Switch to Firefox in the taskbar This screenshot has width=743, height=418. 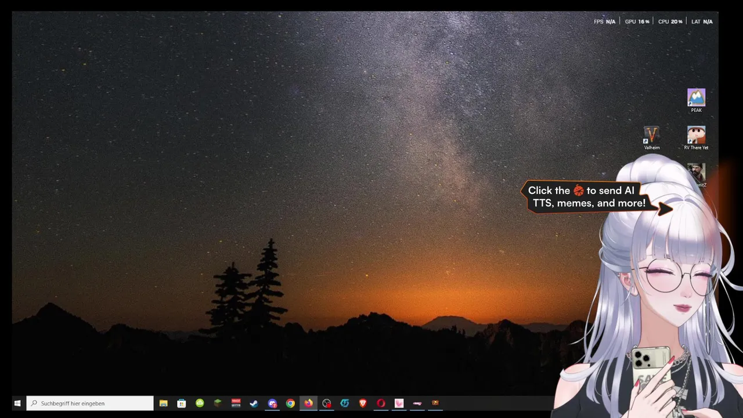[308, 403]
